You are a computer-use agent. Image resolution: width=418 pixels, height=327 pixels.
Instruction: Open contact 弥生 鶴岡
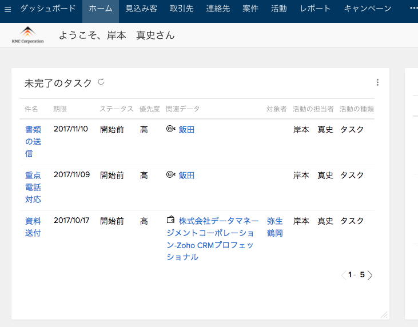[275, 227]
